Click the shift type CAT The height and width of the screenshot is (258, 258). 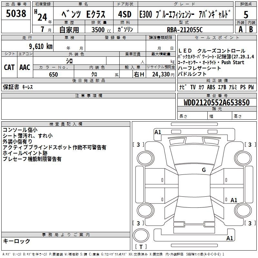click(9, 67)
